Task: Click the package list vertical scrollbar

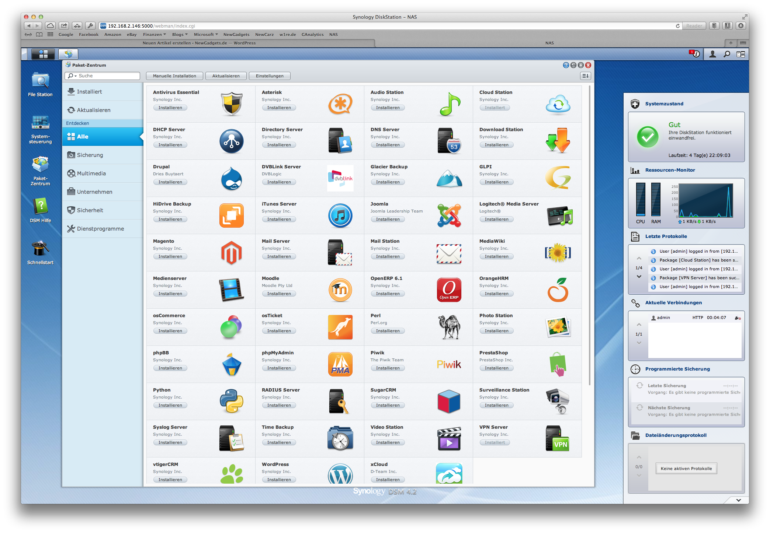Action: [x=589, y=236]
